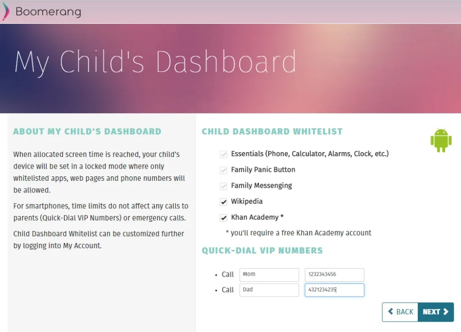This screenshot has width=461, height=332.
Task: Click Dad's phone number field
Action: pos(334,290)
